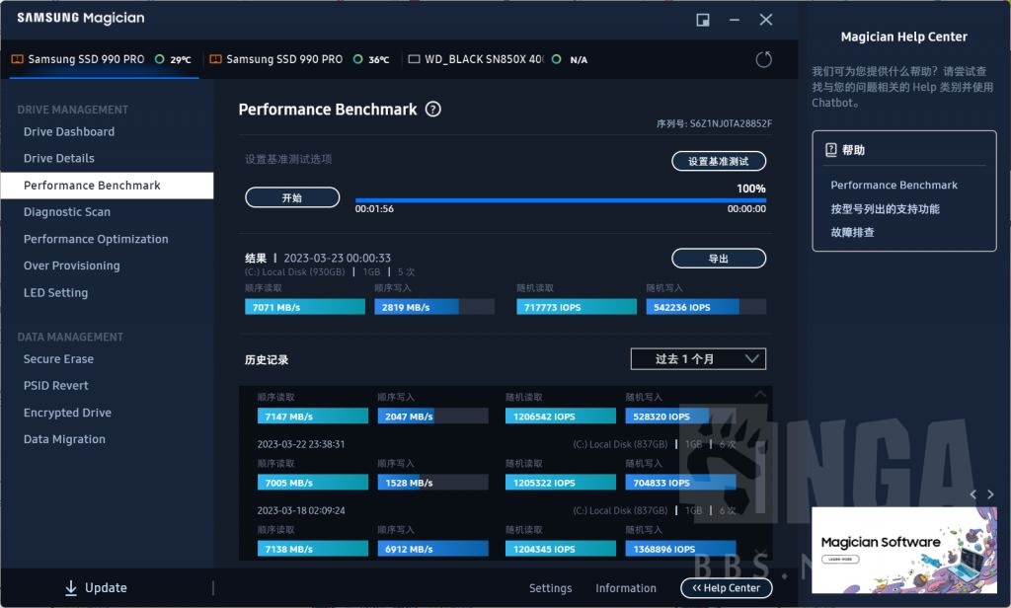This screenshot has width=1011, height=608.
Task: Click the 开始 start benchmark button
Action: point(292,196)
